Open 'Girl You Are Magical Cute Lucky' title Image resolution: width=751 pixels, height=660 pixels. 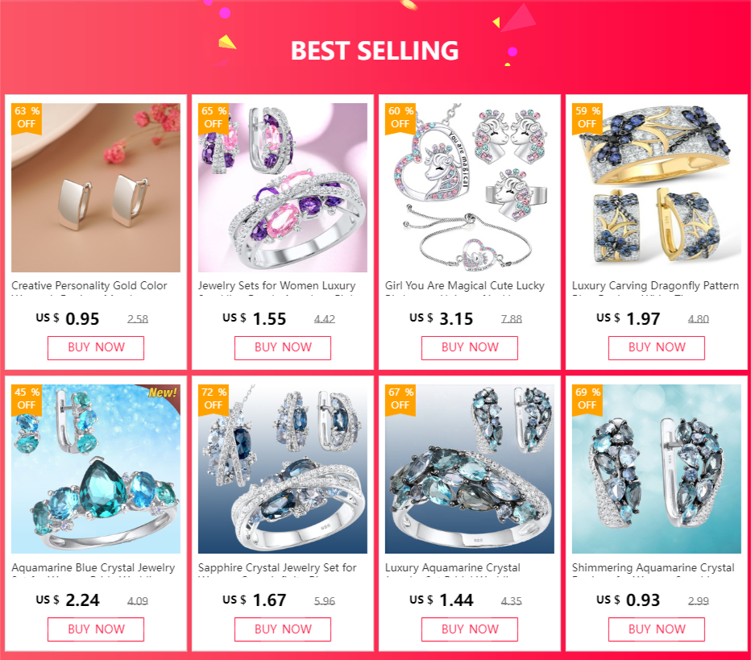click(x=465, y=286)
